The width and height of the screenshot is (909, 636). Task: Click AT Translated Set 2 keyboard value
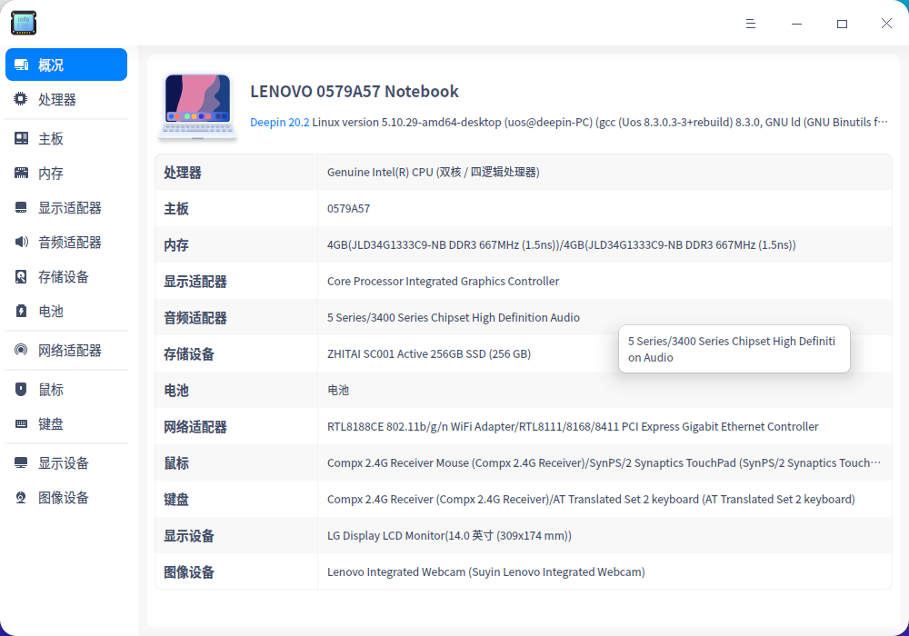[591, 500]
